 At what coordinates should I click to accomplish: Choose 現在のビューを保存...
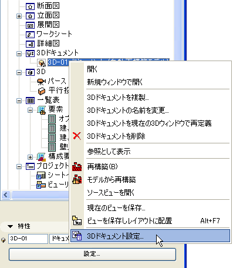[x=150, y=207]
